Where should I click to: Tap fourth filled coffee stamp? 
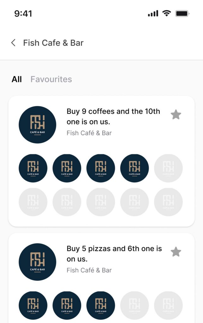pyautogui.click(x=134, y=168)
